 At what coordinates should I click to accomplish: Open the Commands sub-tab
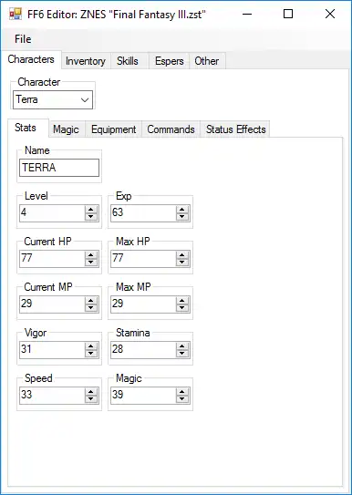[171, 129]
